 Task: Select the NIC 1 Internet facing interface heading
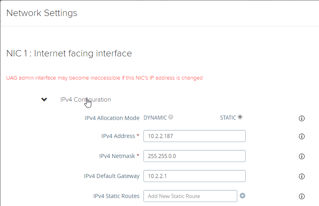pos(69,54)
